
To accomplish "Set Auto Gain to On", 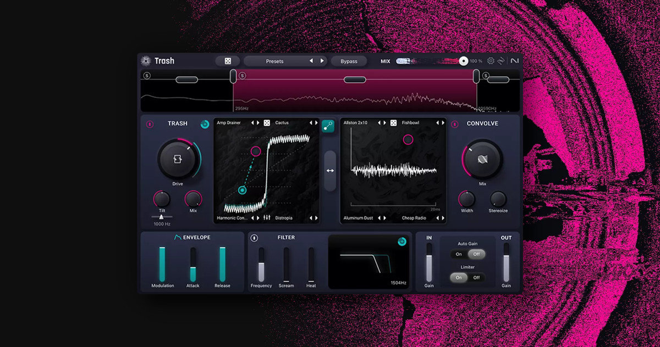I will coord(459,254).
